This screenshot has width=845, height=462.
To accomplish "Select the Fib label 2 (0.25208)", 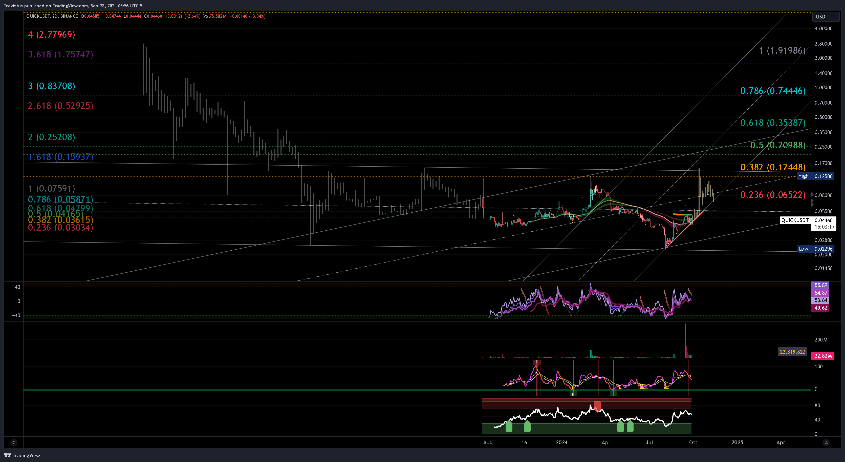I will [52, 137].
